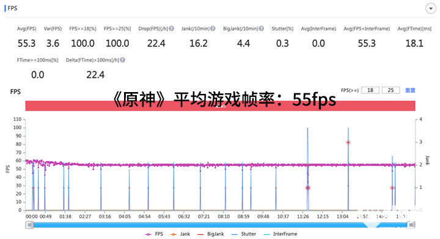Toggle Stutter series in chart legend

[244, 234]
